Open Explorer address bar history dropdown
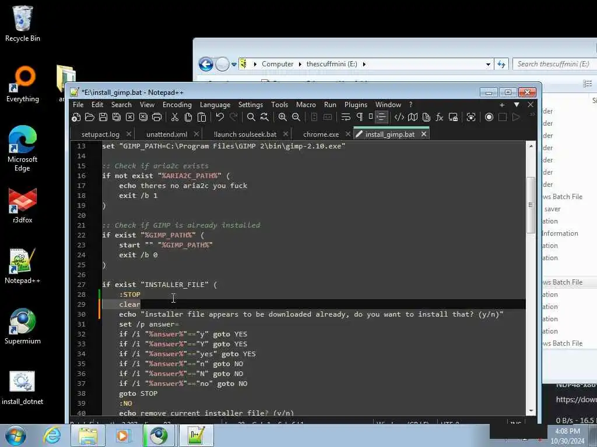The width and height of the screenshot is (597, 447). click(488, 64)
